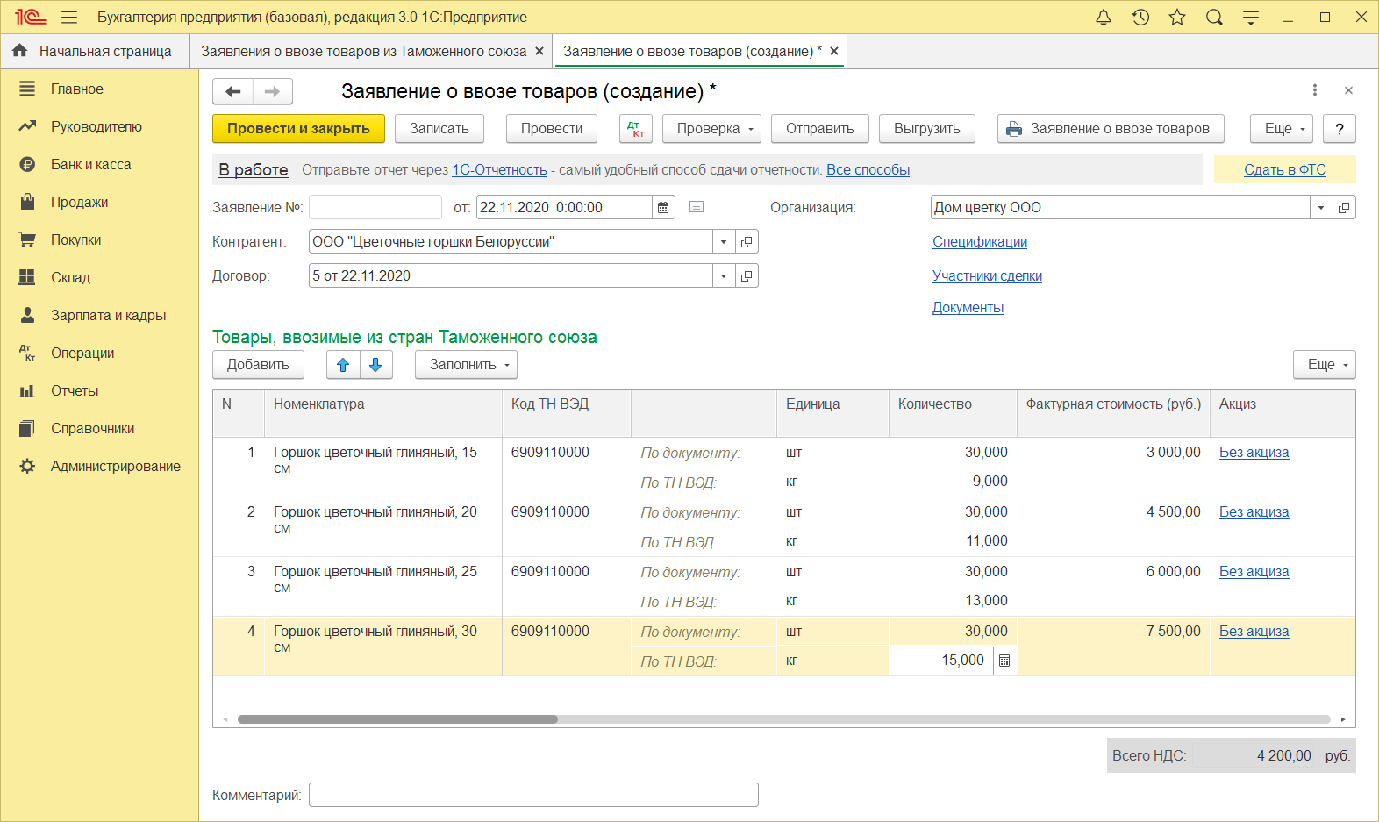
Task: Click Записать button
Action: tap(439, 129)
